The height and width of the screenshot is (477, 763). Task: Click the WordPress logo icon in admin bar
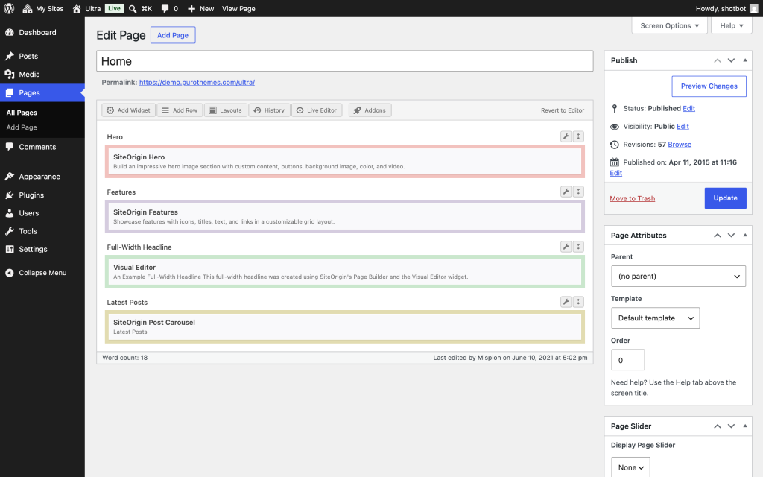click(x=9, y=8)
